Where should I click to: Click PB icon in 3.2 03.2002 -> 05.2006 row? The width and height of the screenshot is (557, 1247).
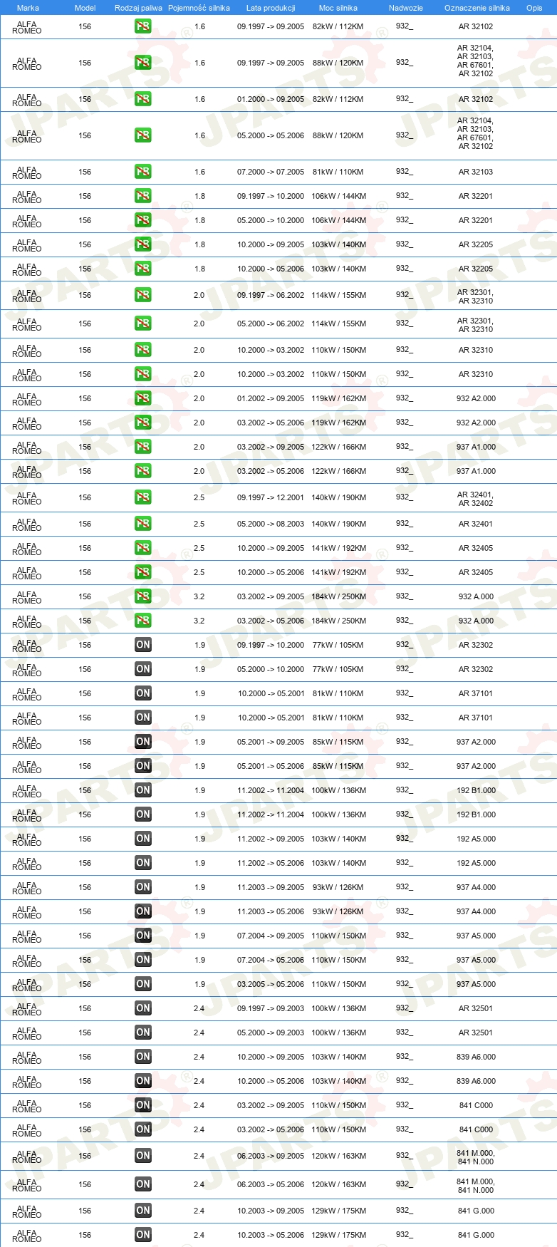(143, 621)
